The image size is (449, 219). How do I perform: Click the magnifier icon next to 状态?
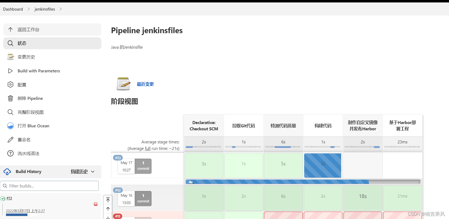click(10, 43)
